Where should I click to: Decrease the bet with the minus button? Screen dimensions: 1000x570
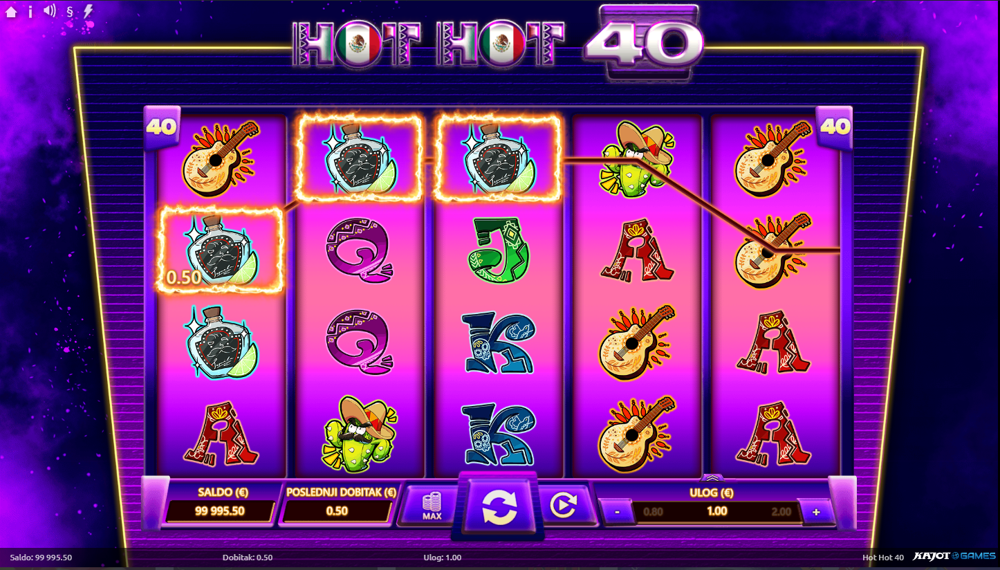617,513
